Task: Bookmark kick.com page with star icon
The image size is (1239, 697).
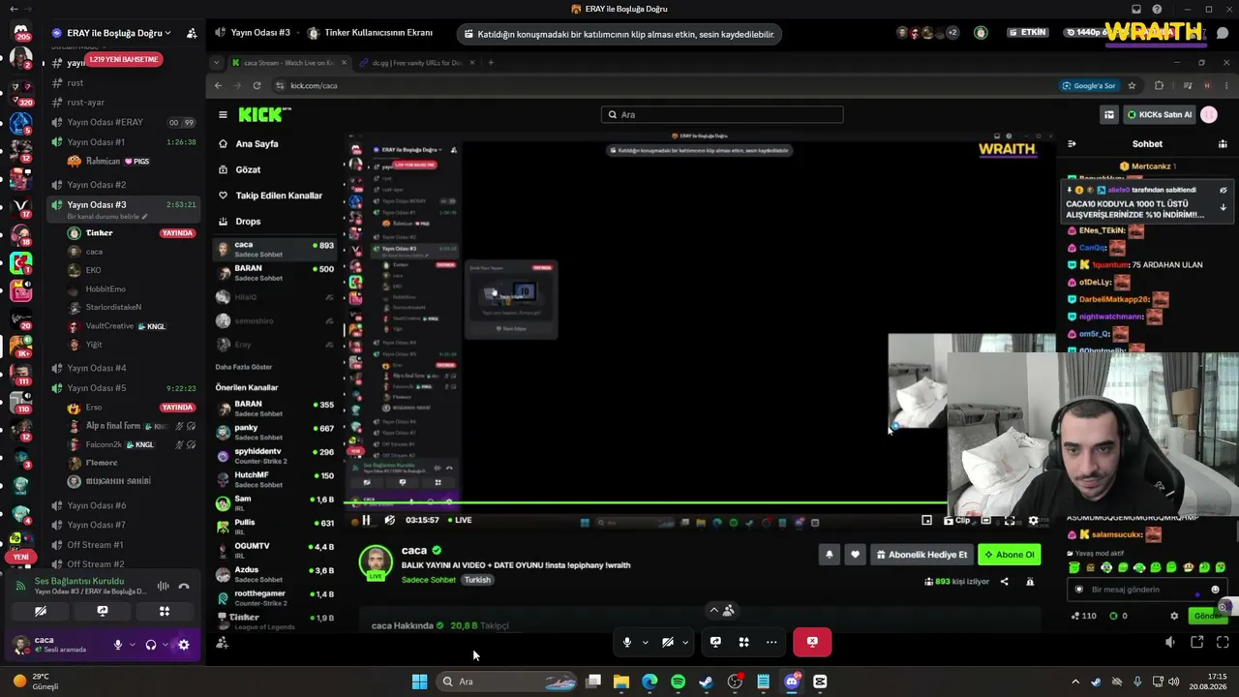Action: 1132,85
